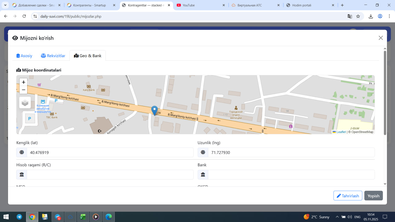
Task: Open the media player taskbar icon
Action: point(96,217)
